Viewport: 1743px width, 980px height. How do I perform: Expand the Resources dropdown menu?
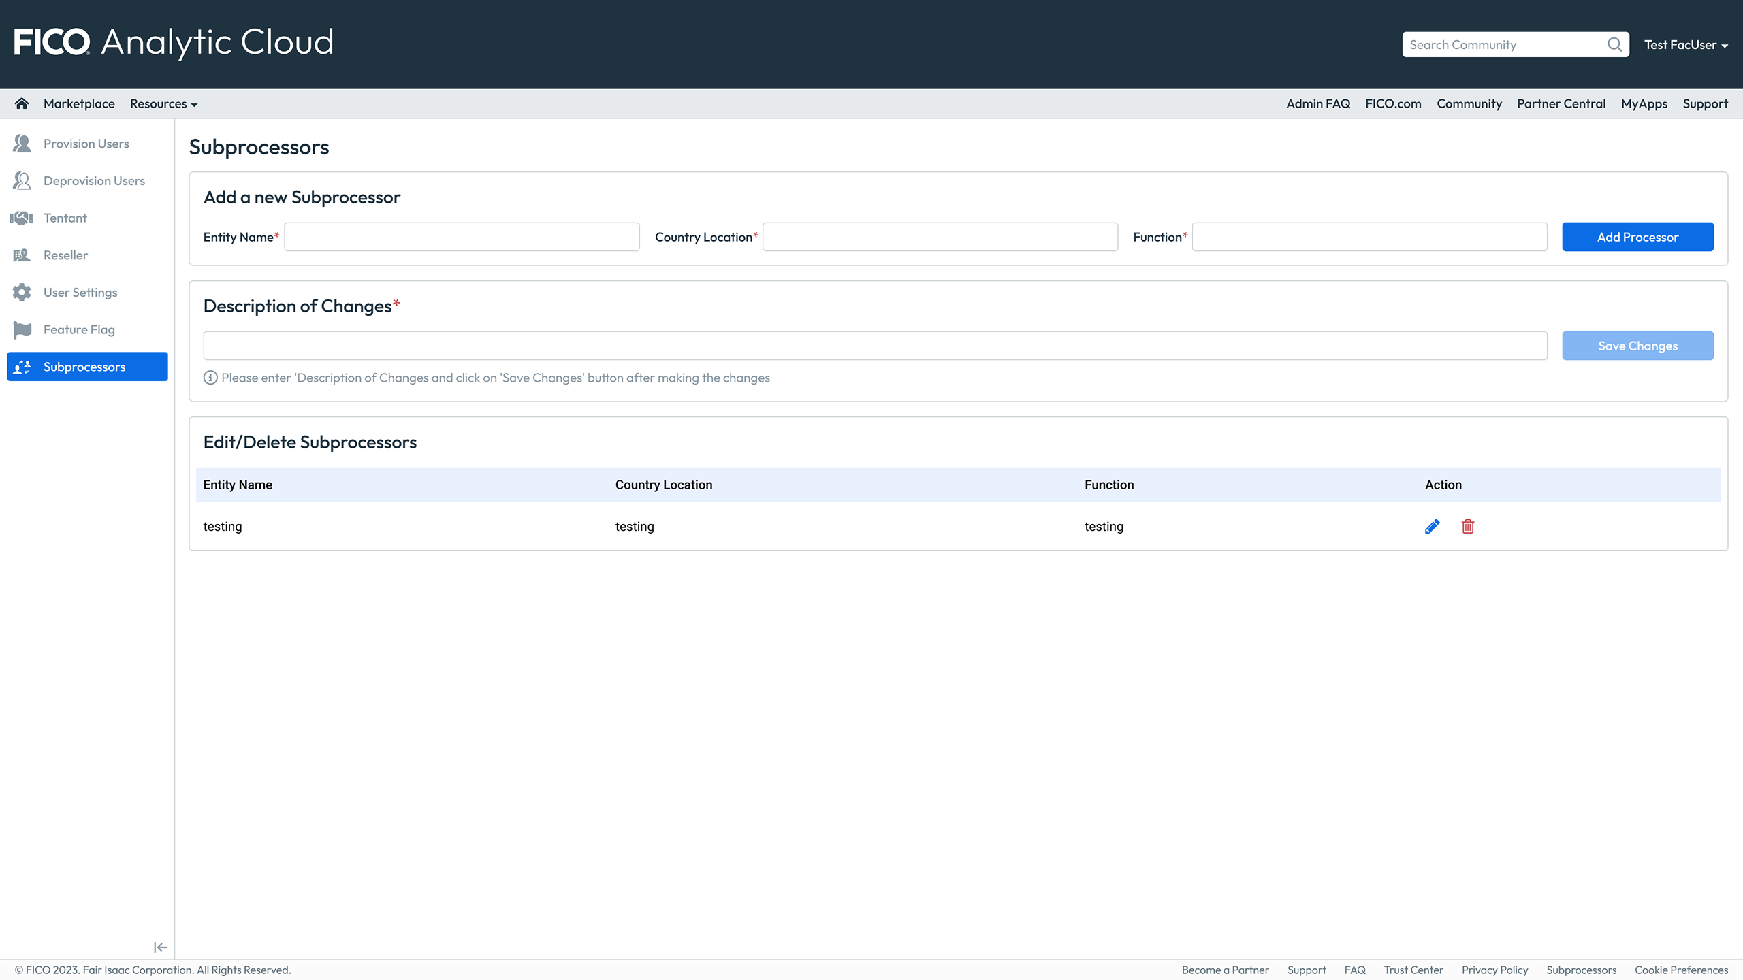163,104
